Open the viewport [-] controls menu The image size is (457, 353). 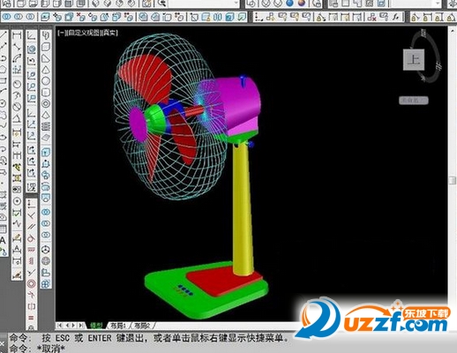[62, 33]
